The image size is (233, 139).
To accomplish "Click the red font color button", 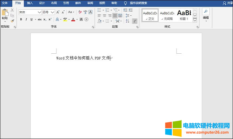I will coord(73,19).
